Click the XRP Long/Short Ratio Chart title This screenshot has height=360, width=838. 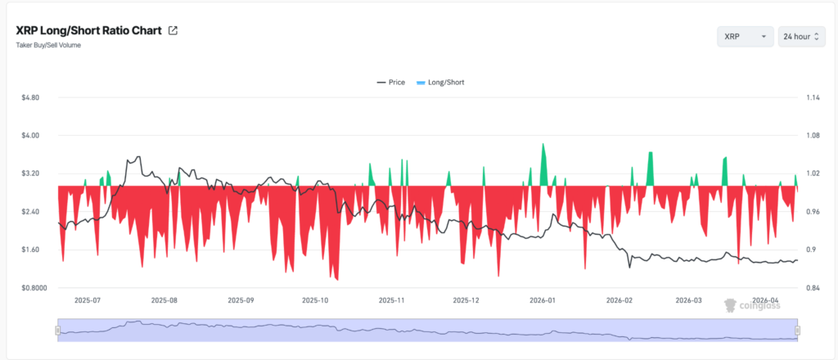click(x=88, y=30)
